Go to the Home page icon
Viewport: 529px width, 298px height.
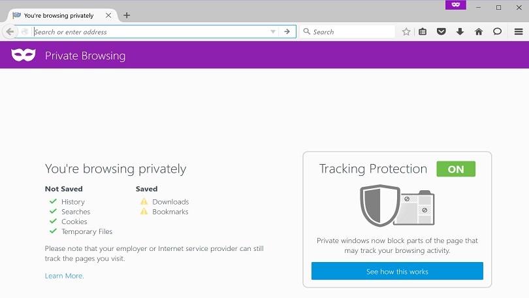tap(479, 31)
